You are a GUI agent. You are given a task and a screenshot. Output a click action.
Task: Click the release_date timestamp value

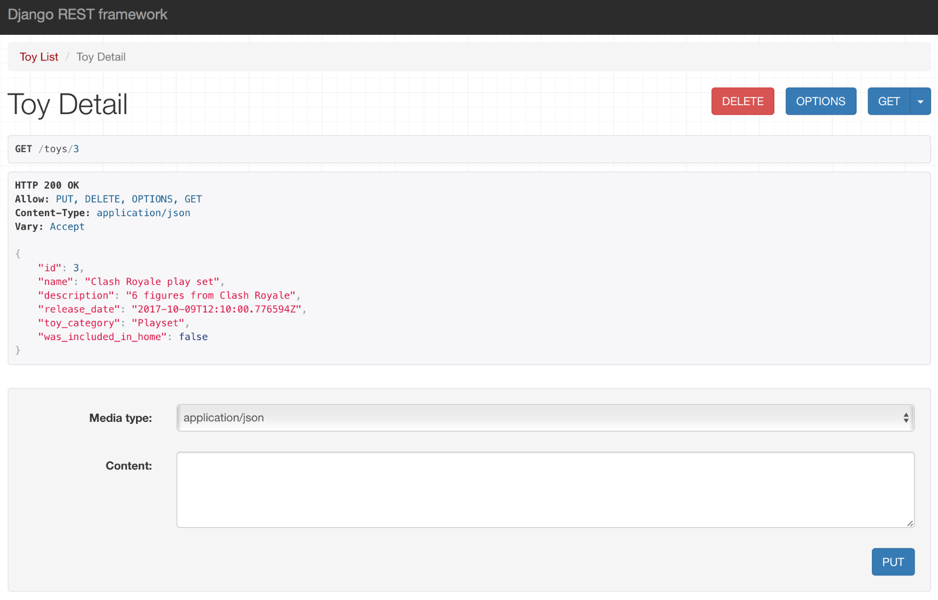click(216, 309)
